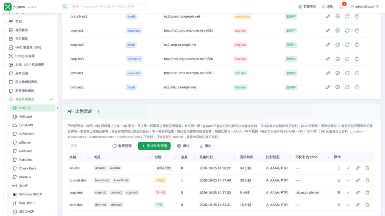Open OPNsense integration page

tap(27, 134)
